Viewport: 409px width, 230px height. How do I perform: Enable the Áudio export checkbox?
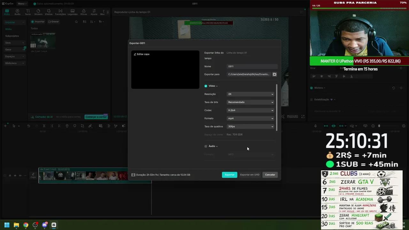(206, 146)
